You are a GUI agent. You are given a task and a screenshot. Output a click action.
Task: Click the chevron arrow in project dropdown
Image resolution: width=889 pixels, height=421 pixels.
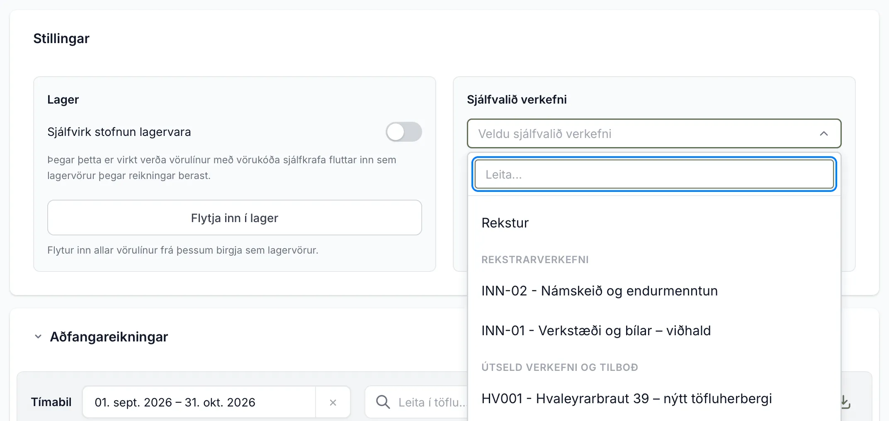pos(824,133)
